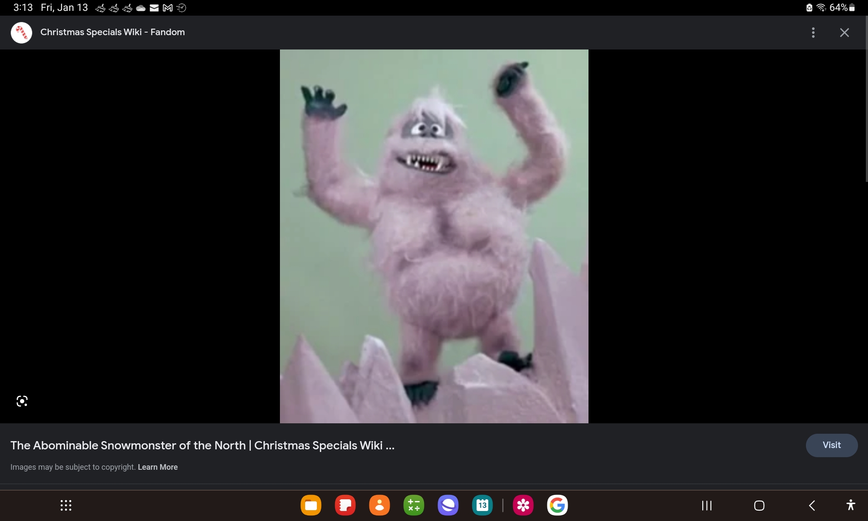Open the Calendar app

tap(482, 505)
